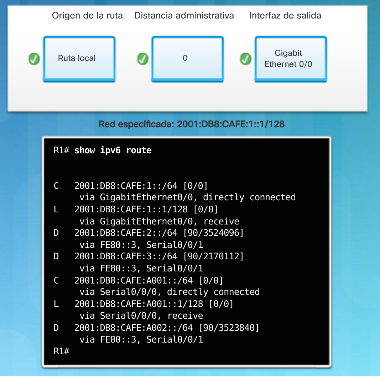Select the "Gigabit Ethernet 0/0" answer box
This screenshot has width=380, height=376.
pyautogui.click(x=290, y=59)
